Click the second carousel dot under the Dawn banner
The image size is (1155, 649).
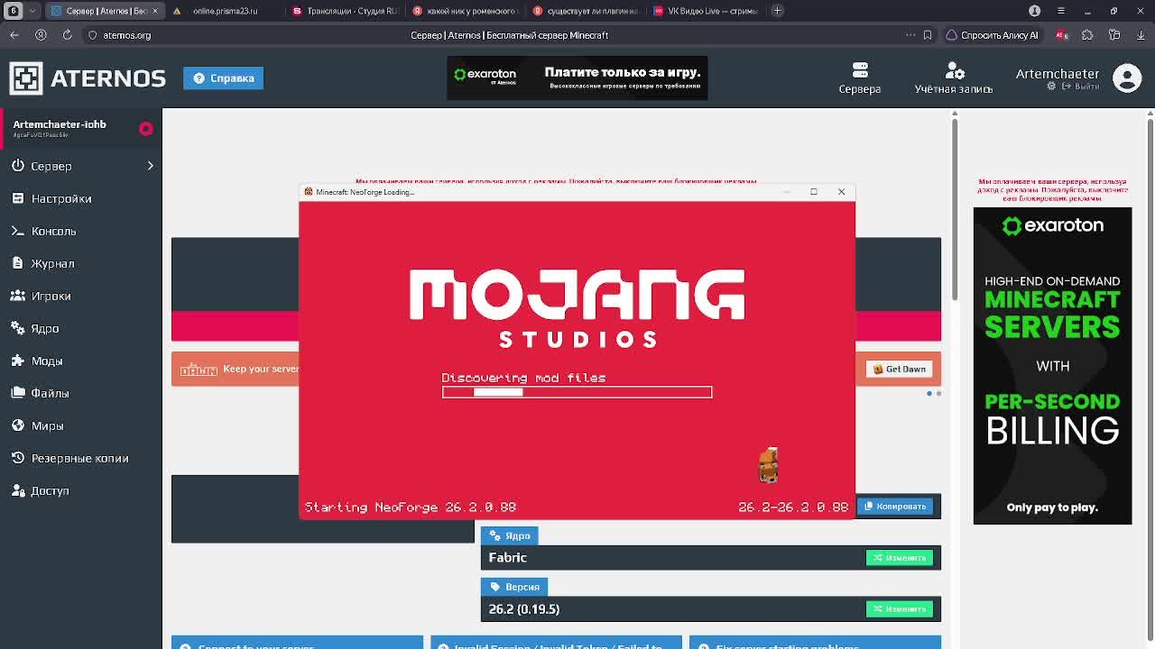click(x=938, y=393)
